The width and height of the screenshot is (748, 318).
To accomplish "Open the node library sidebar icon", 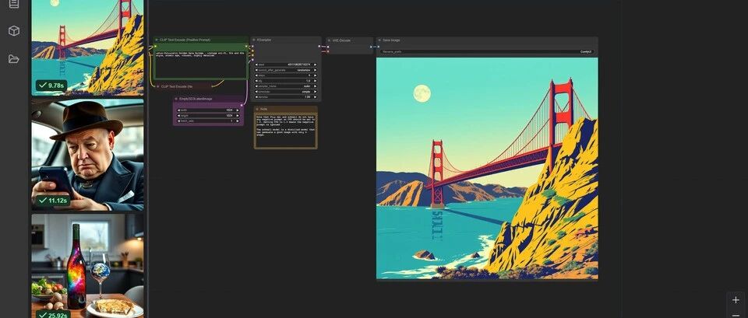I will click(14, 4).
